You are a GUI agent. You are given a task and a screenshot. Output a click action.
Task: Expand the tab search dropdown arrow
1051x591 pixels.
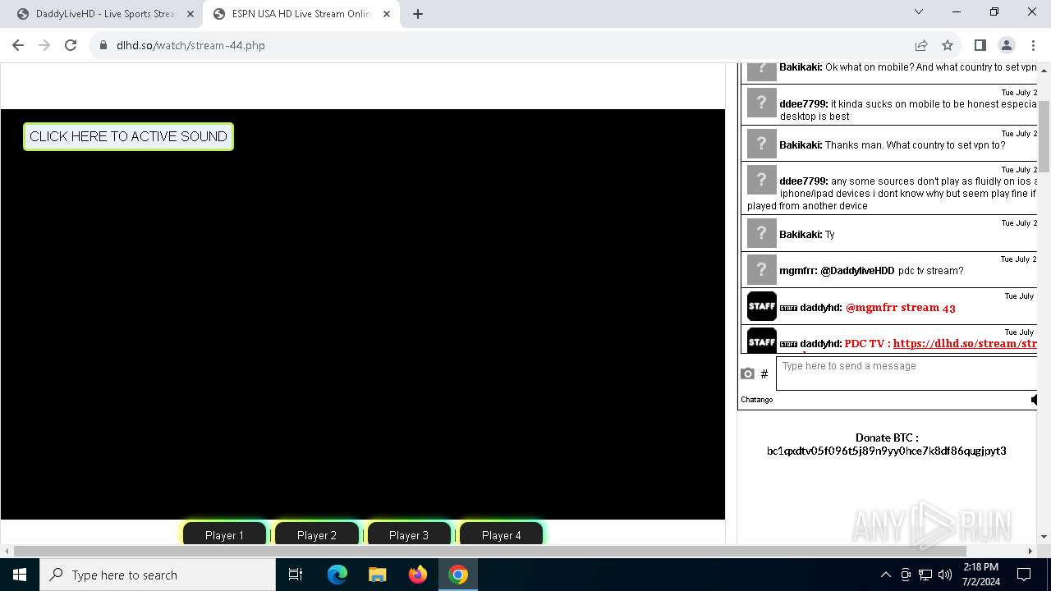tap(919, 12)
